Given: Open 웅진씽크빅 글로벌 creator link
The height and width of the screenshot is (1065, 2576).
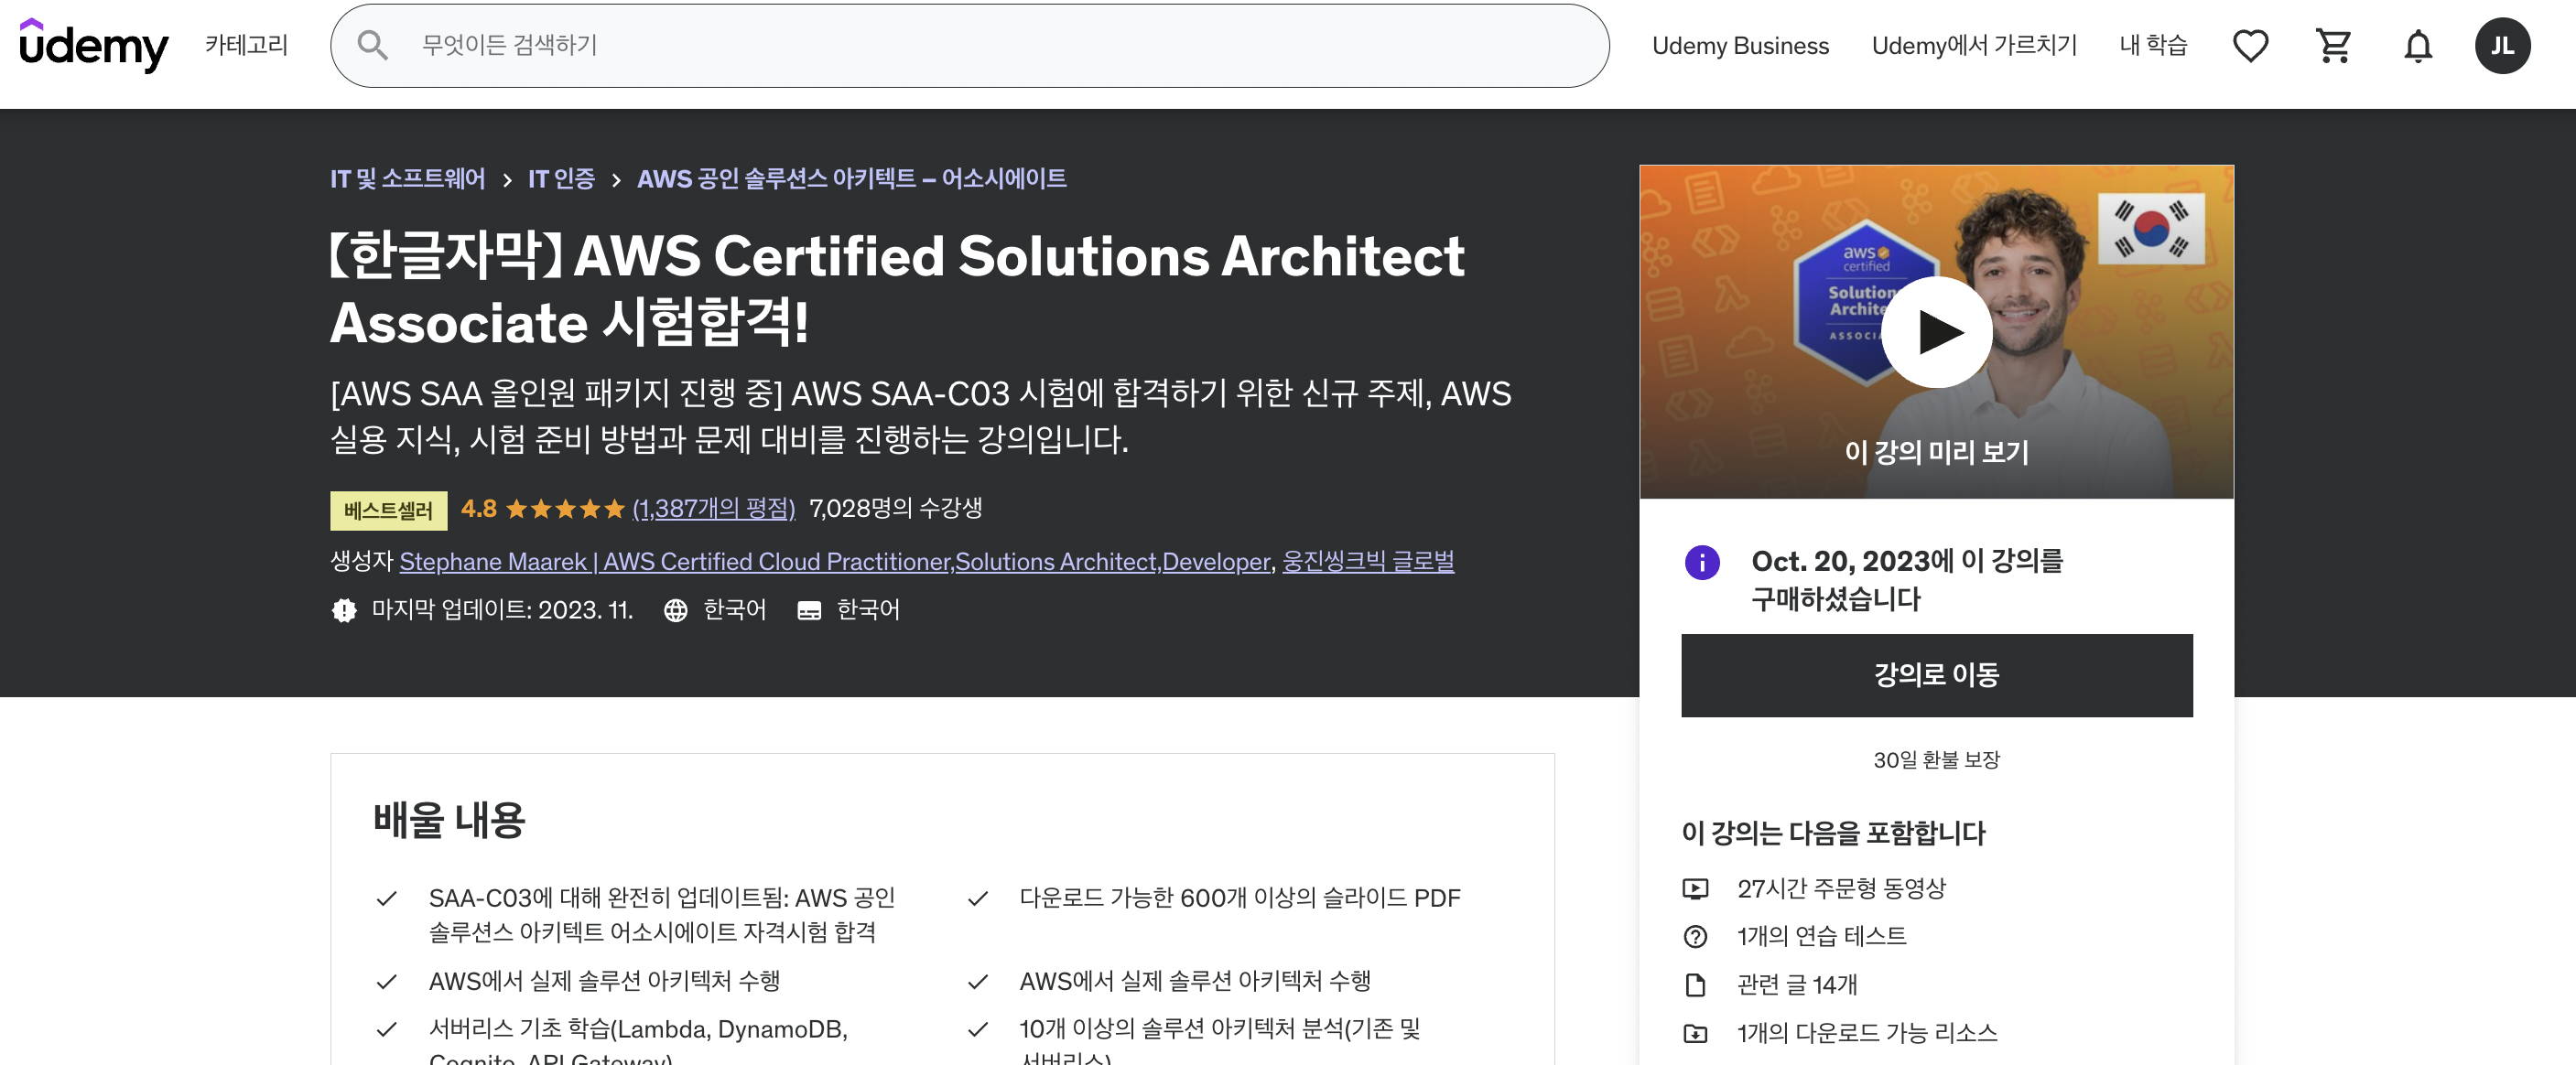Looking at the screenshot, I should [1368, 562].
